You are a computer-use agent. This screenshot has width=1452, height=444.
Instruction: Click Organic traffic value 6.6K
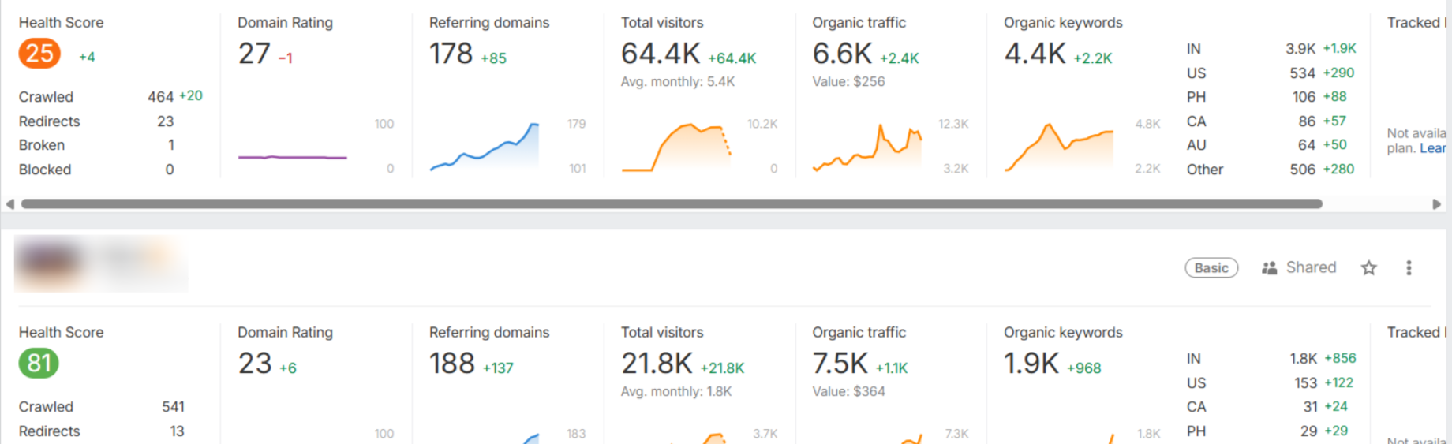(x=842, y=54)
